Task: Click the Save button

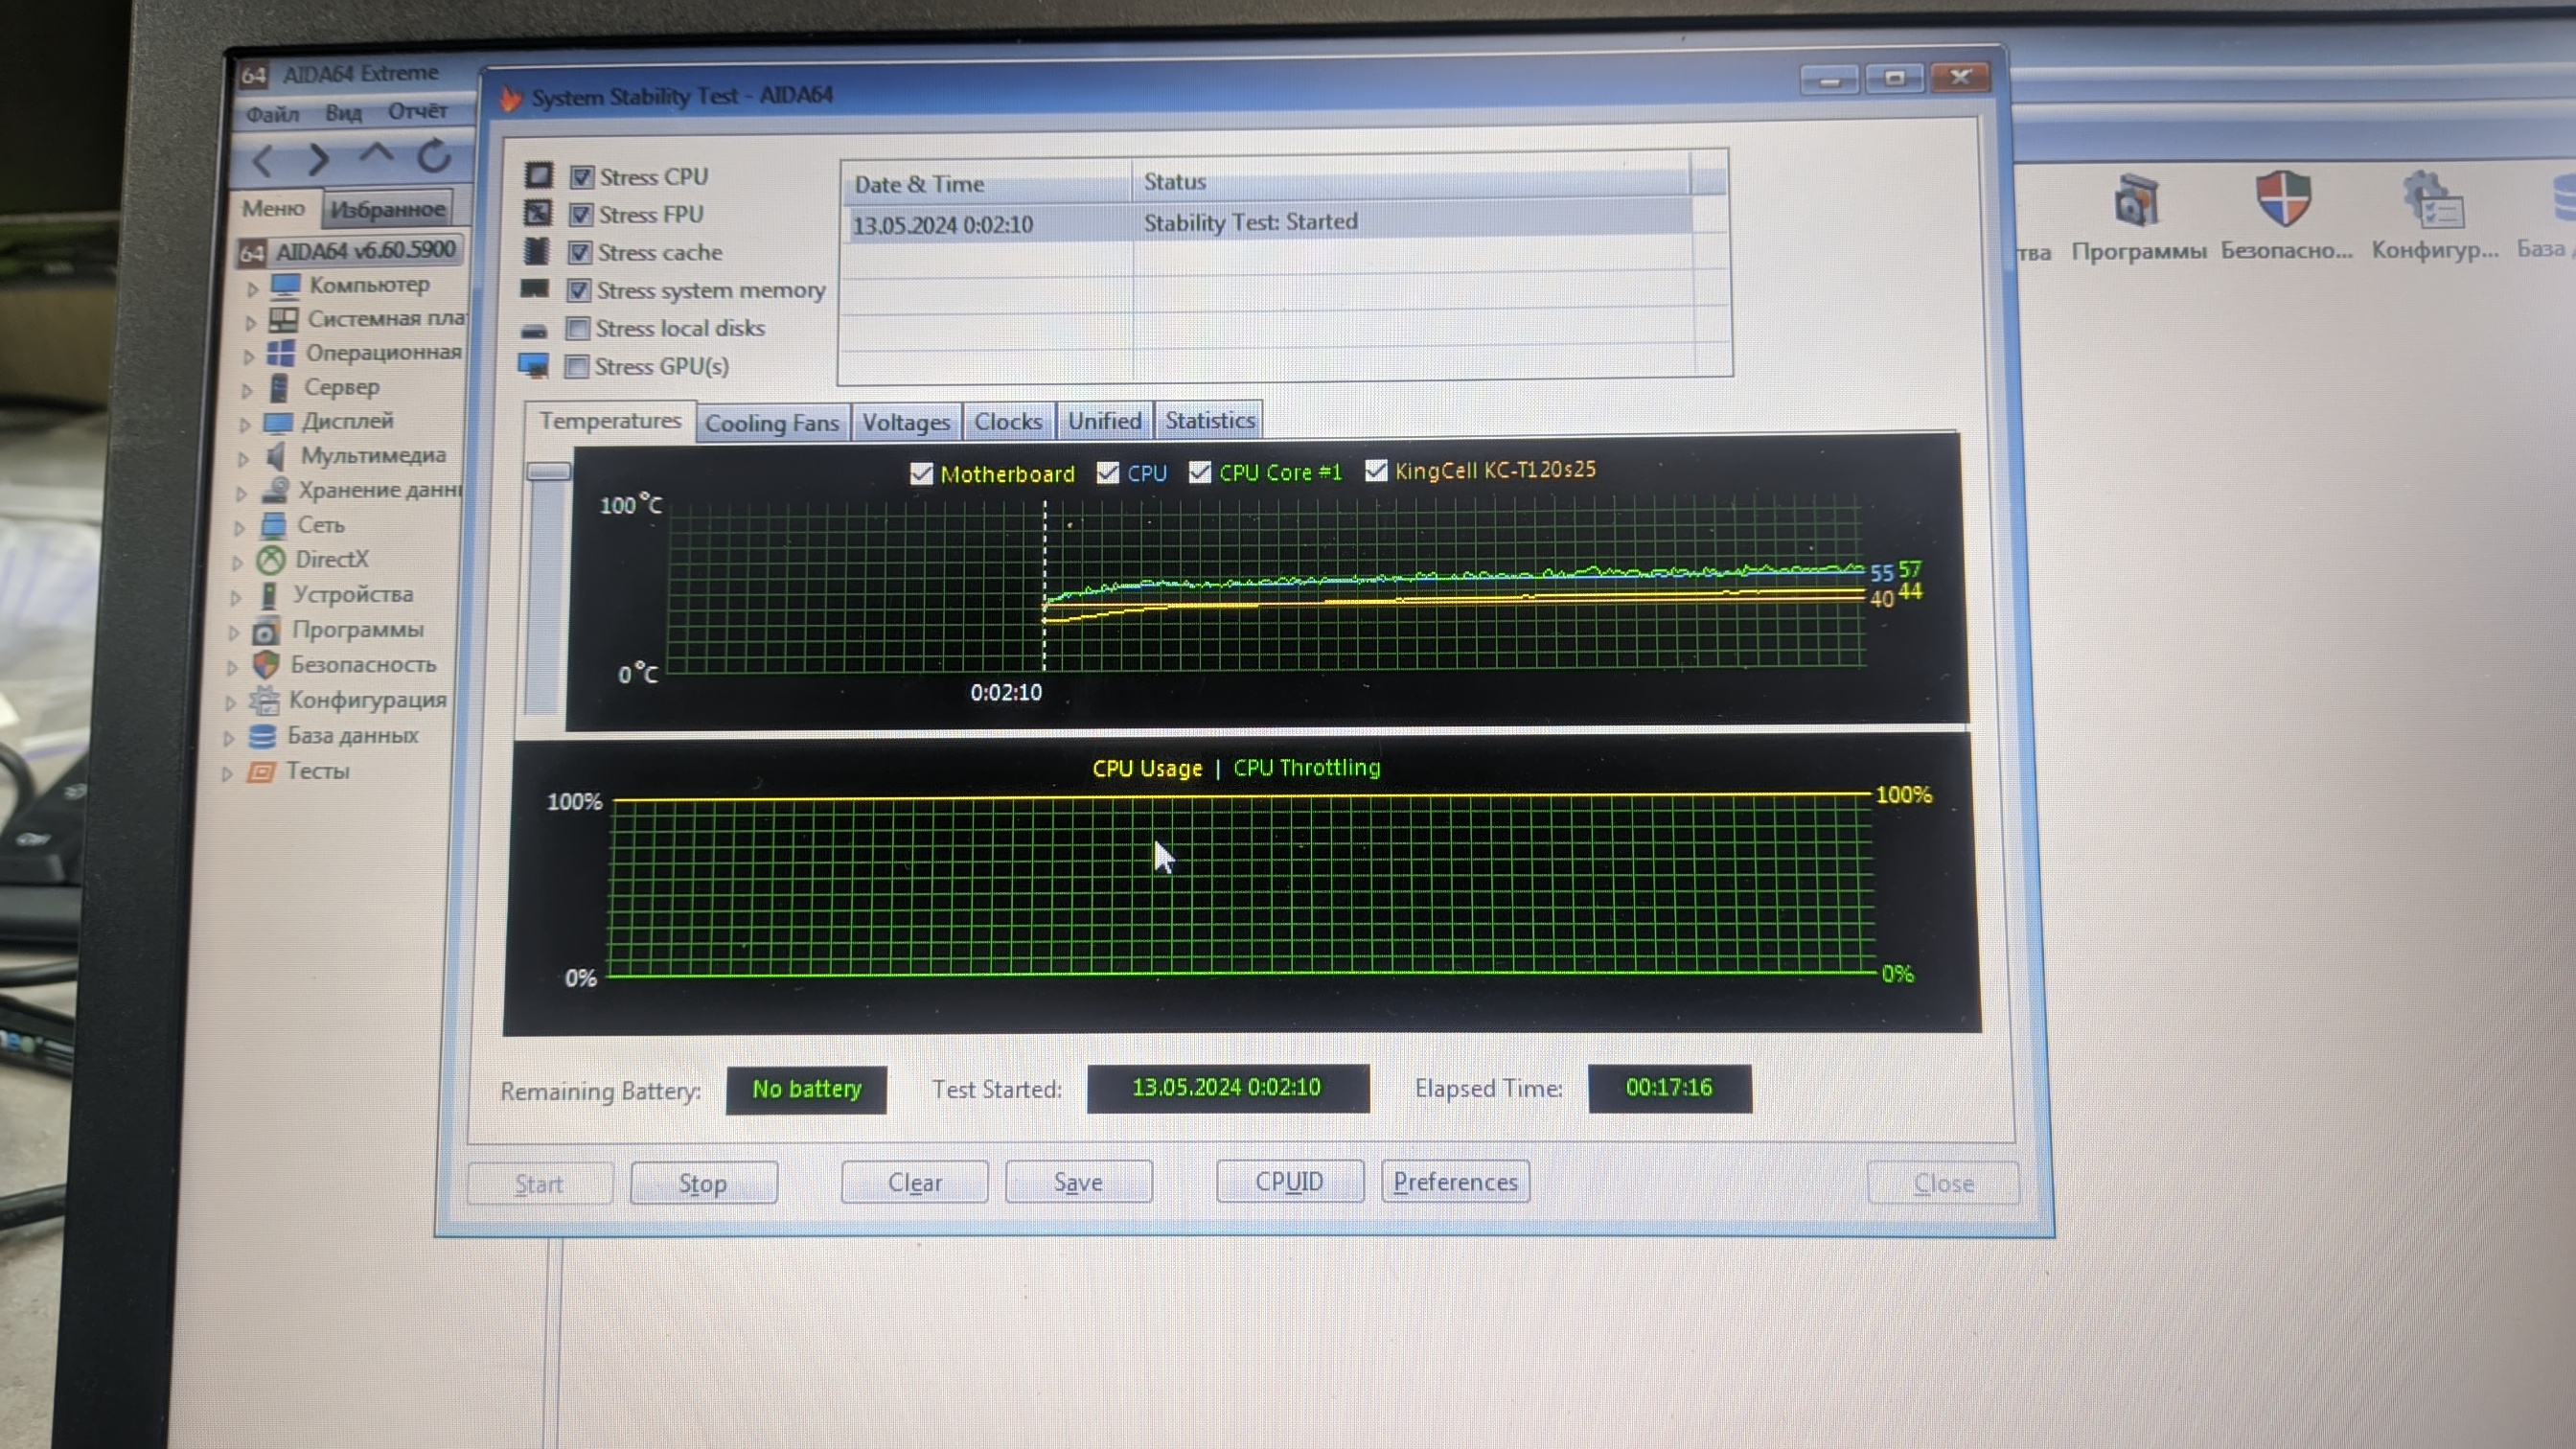Action: click(x=1078, y=1182)
